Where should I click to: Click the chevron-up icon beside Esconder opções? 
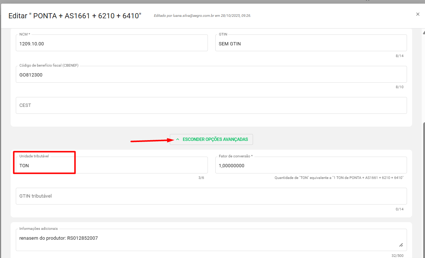[x=177, y=139]
